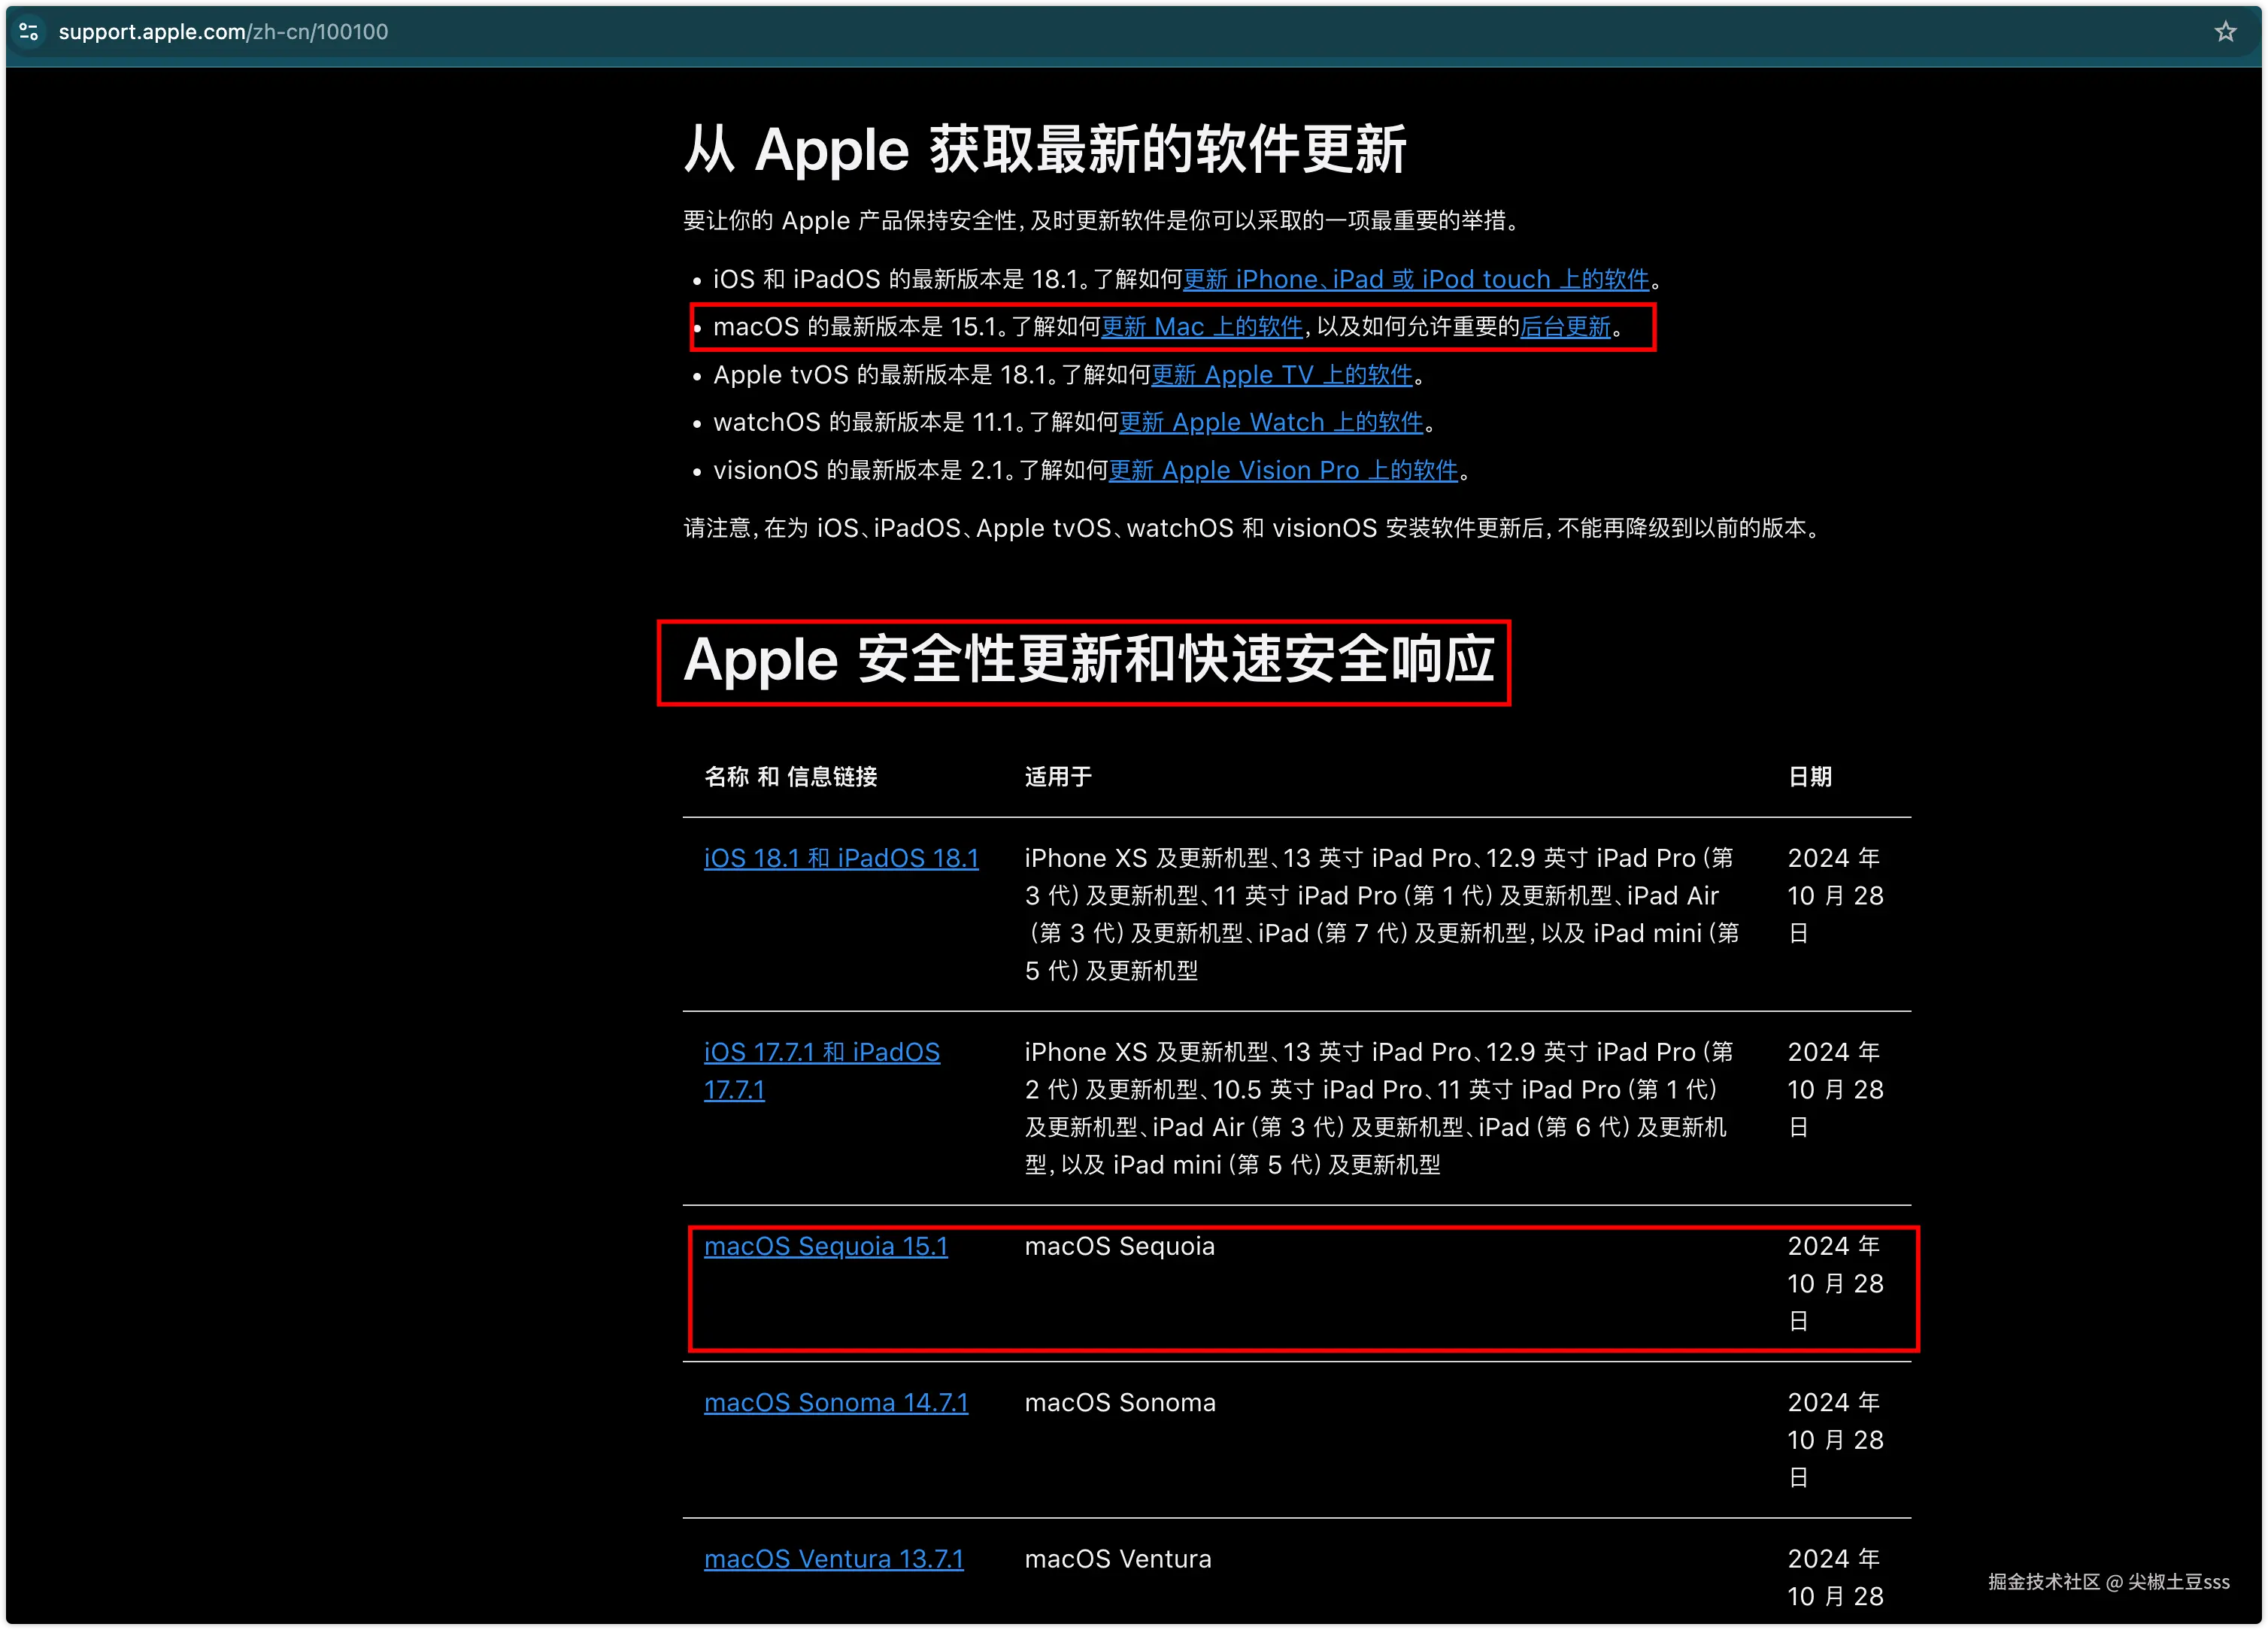This screenshot has width=2268, height=1630.
Task: Click the 日期 column header
Action: click(1809, 777)
